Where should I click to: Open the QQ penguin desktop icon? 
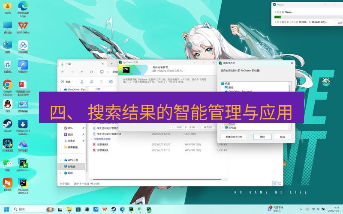(x=8, y=106)
